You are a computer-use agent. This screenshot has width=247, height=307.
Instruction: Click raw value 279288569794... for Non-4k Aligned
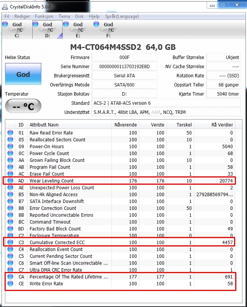click(x=215, y=194)
